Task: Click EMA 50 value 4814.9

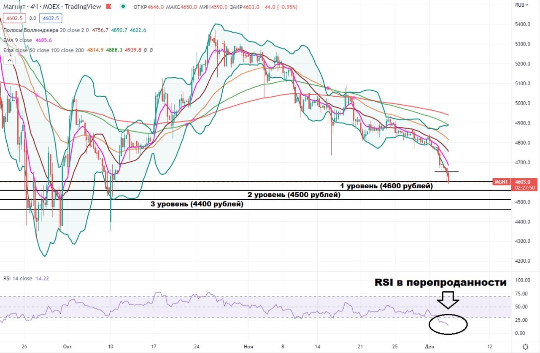Action: [96, 50]
